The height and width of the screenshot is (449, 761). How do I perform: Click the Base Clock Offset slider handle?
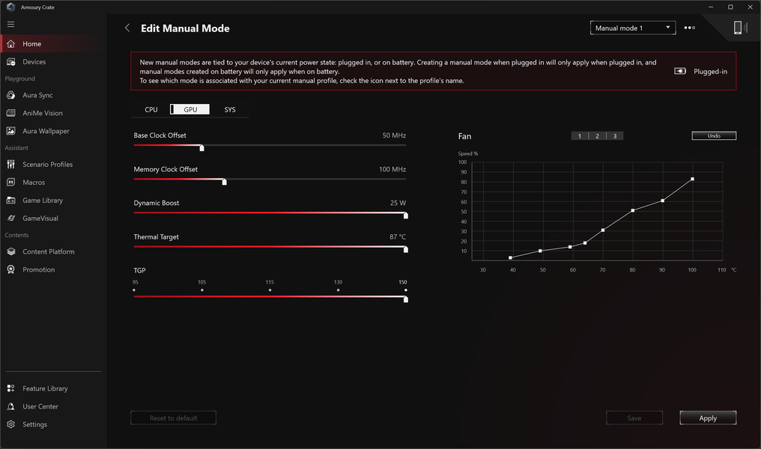[202, 147]
